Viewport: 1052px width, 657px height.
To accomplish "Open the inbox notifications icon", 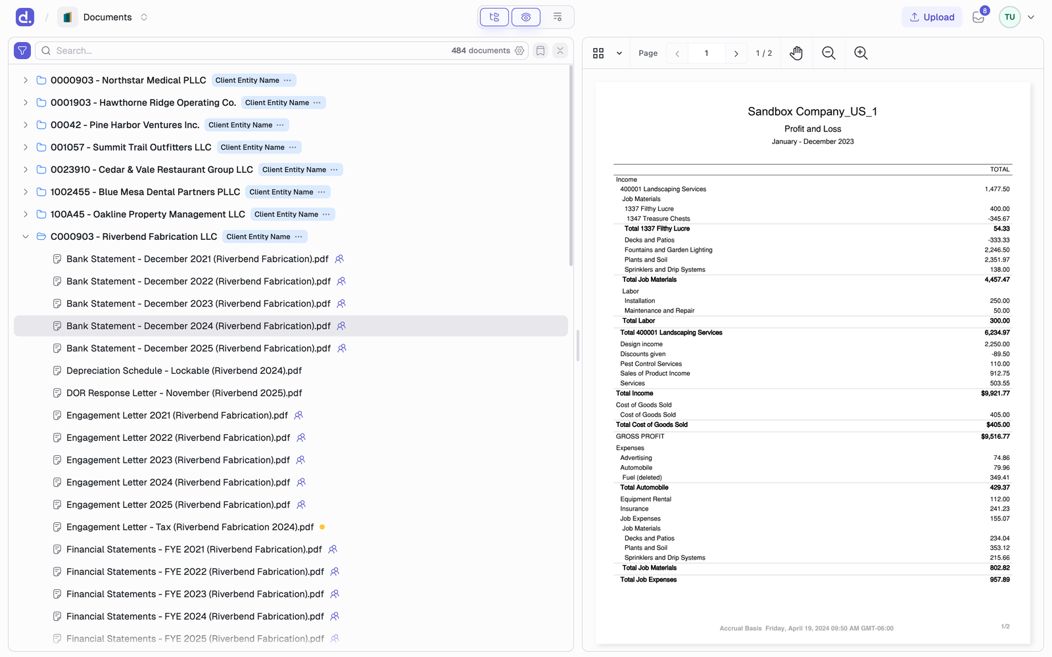I will click(978, 17).
